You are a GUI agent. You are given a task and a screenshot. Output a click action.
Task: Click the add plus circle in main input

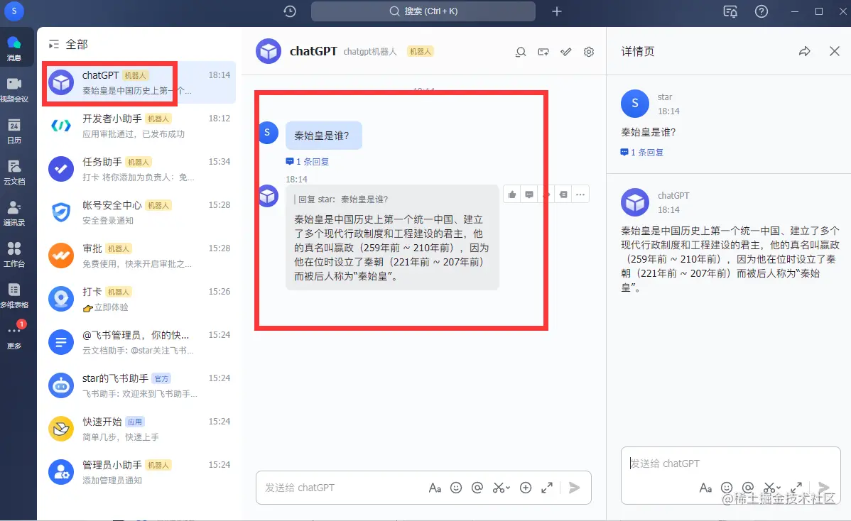click(x=526, y=488)
